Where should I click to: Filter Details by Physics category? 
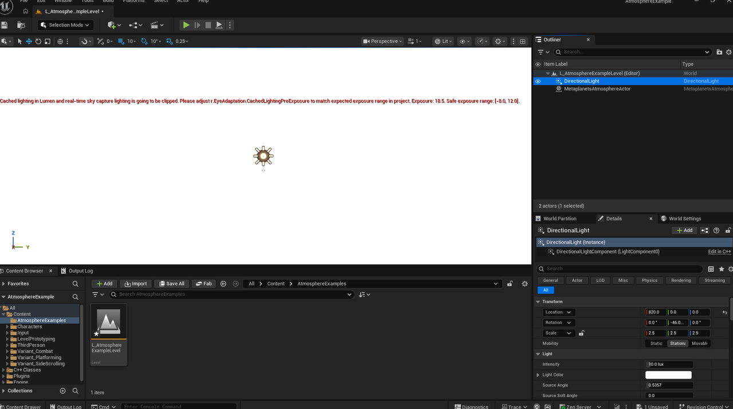[649, 280]
